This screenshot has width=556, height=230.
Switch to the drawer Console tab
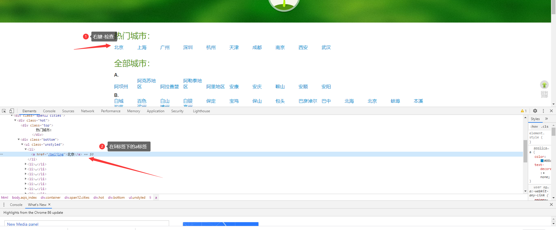pyautogui.click(x=16, y=204)
